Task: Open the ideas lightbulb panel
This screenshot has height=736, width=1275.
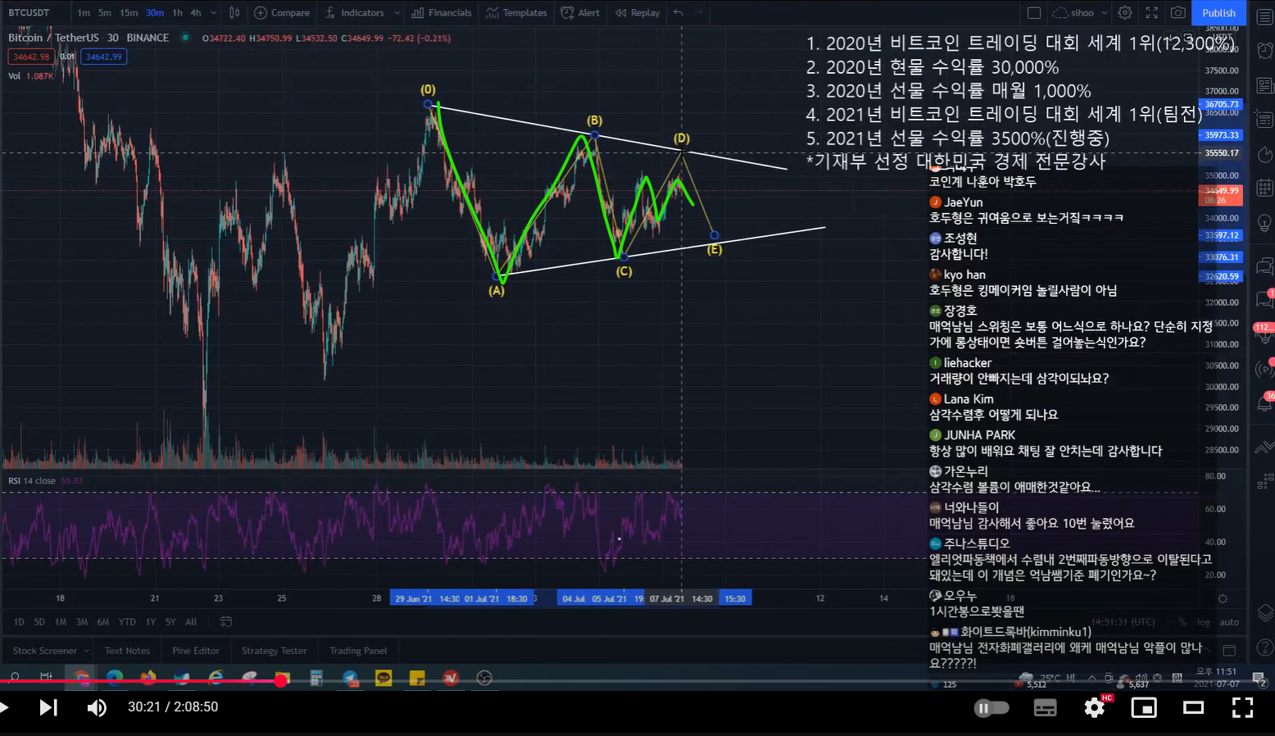Action: 1264,223
